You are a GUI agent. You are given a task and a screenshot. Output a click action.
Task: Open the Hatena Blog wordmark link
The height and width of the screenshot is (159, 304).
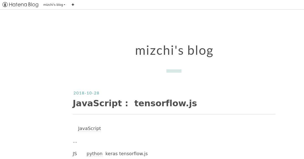pos(24,5)
